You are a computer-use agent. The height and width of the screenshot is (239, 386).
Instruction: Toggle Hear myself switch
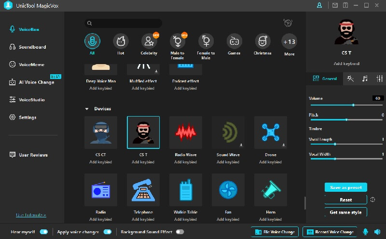coord(44,232)
